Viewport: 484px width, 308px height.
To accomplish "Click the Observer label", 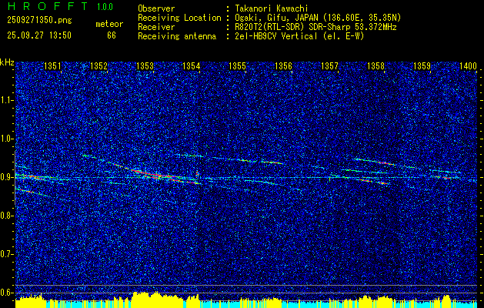I will [156, 8].
